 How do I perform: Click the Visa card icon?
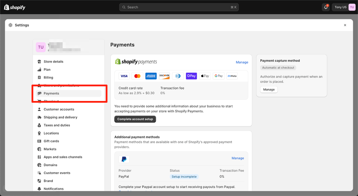(124, 76)
